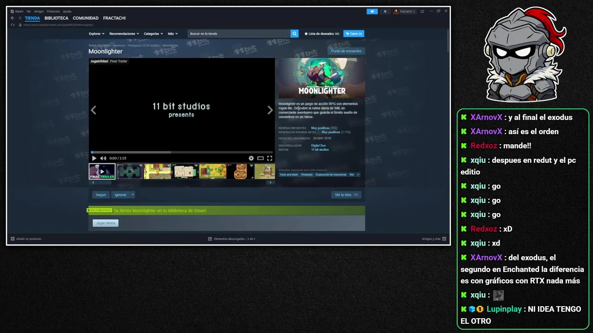Open the Amigos menu
The width and height of the screenshot is (593, 333).
[x=39, y=11]
